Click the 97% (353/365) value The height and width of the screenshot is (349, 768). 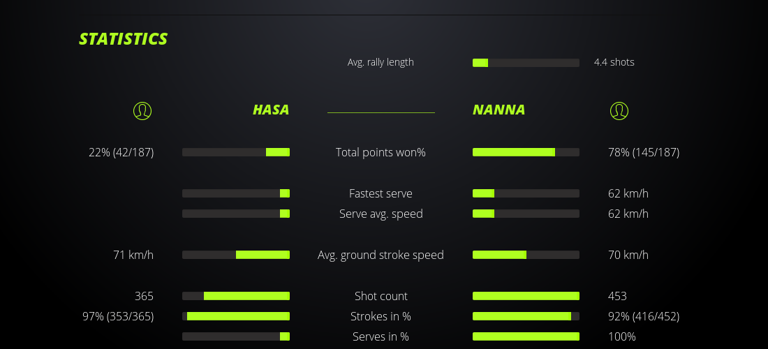pyautogui.click(x=118, y=316)
